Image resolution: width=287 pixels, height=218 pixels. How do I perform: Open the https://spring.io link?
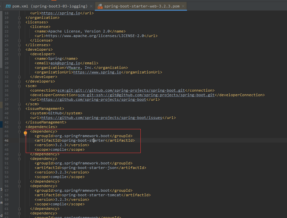pyautogui.click(x=61, y=13)
